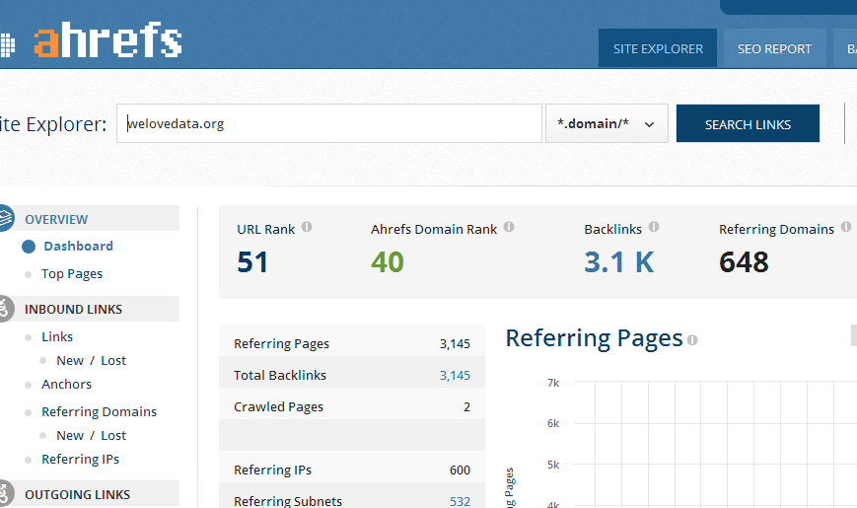Viewport: 857px width, 508px height.
Task: Open the Backlinks info icon
Action: pos(654,227)
